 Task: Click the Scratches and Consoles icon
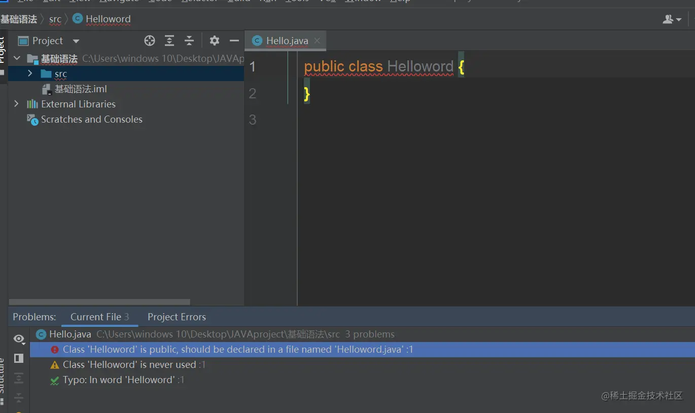[x=32, y=120]
